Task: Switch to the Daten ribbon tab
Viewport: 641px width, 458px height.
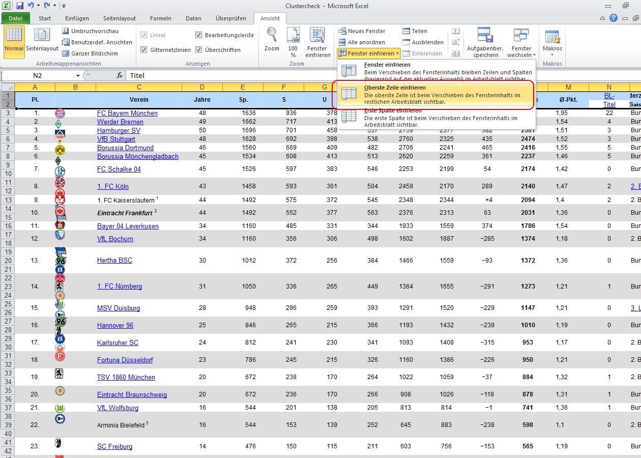Action: pyautogui.click(x=193, y=18)
